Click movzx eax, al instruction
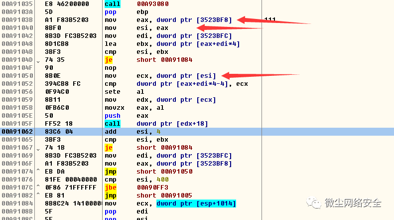Screen dimensions: 394x220 [x=134, y=108]
